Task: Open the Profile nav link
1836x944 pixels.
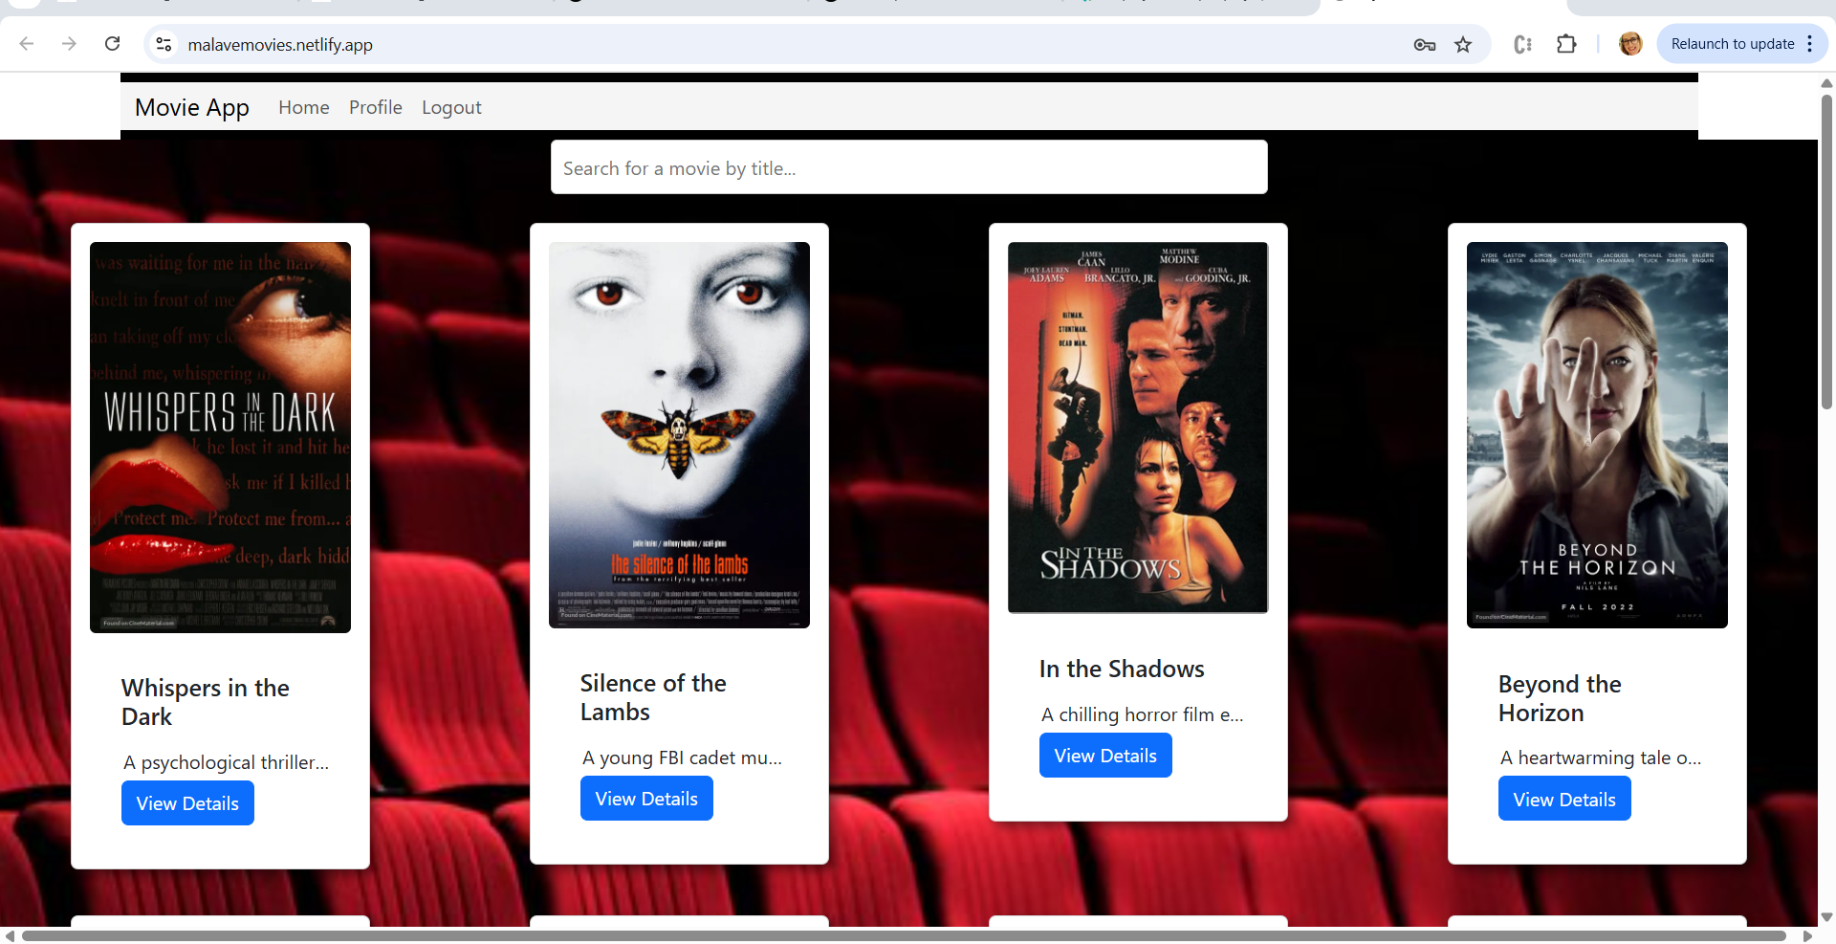Action: (x=376, y=107)
